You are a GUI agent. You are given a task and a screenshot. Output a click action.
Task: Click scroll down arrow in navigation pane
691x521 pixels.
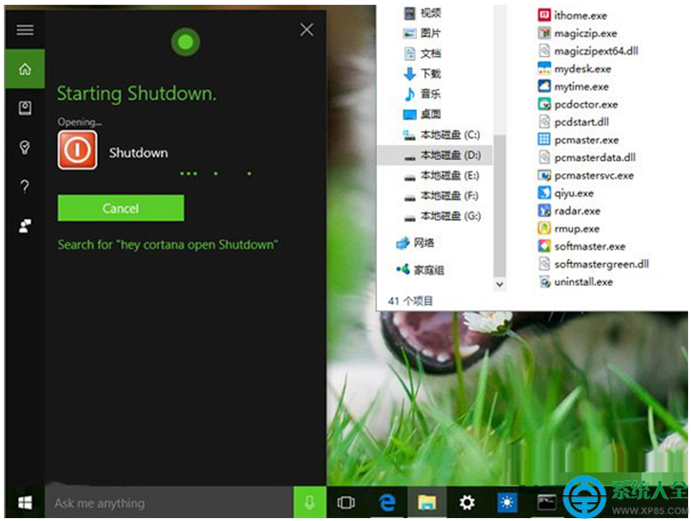coord(501,283)
